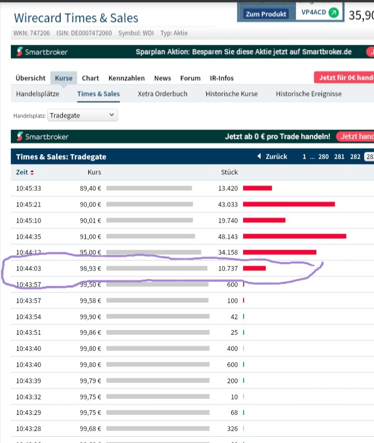The width and height of the screenshot is (374, 443).
Task: Open the Forum tab
Action: tap(190, 78)
